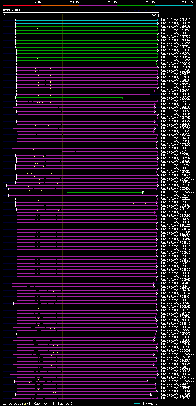This screenshot has height=406, width=196.
Task: Select the UniRef100_C5Y7S1 label
Action: [x=176, y=155]
